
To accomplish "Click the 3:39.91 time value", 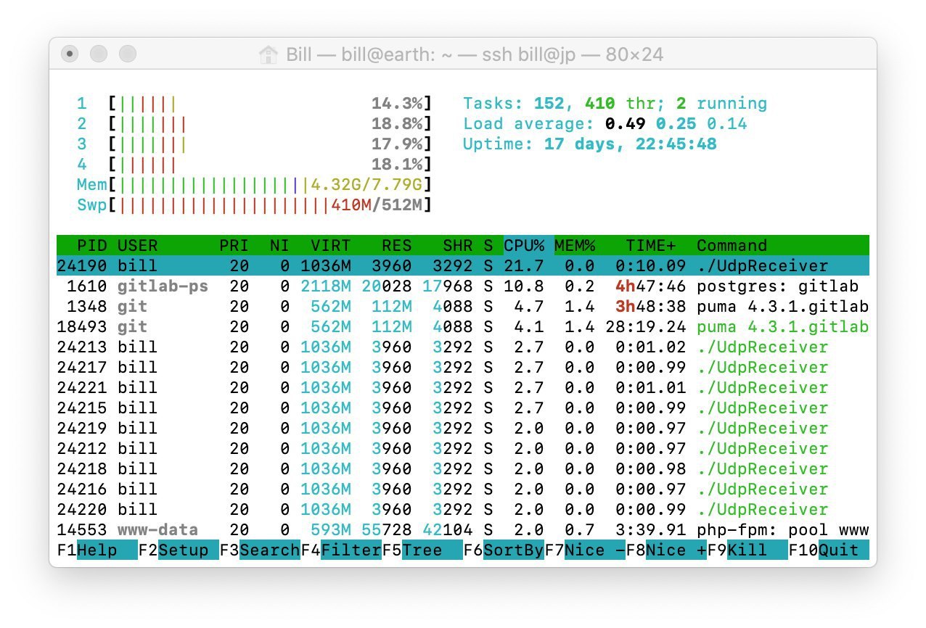I will point(650,529).
